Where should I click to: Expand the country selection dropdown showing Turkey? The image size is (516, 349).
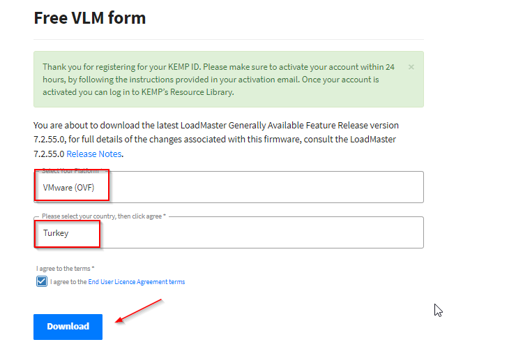[x=229, y=232]
